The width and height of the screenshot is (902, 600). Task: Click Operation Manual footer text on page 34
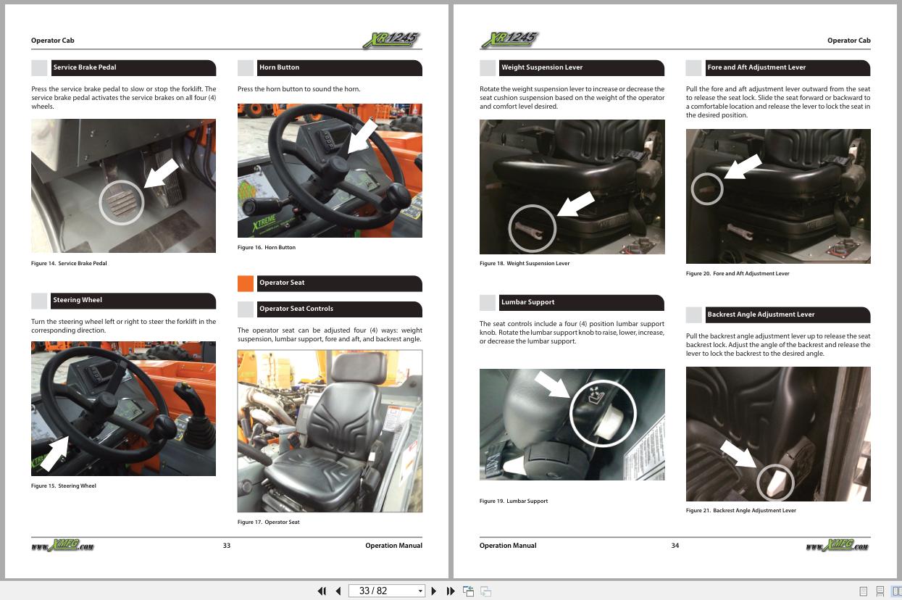pyautogui.click(x=508, y=546)
